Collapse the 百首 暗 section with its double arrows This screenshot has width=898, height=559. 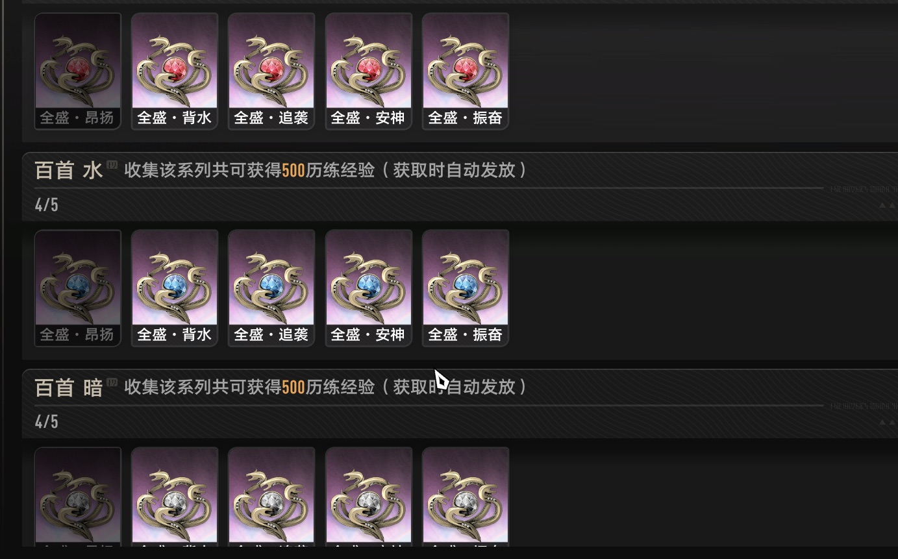887,422
